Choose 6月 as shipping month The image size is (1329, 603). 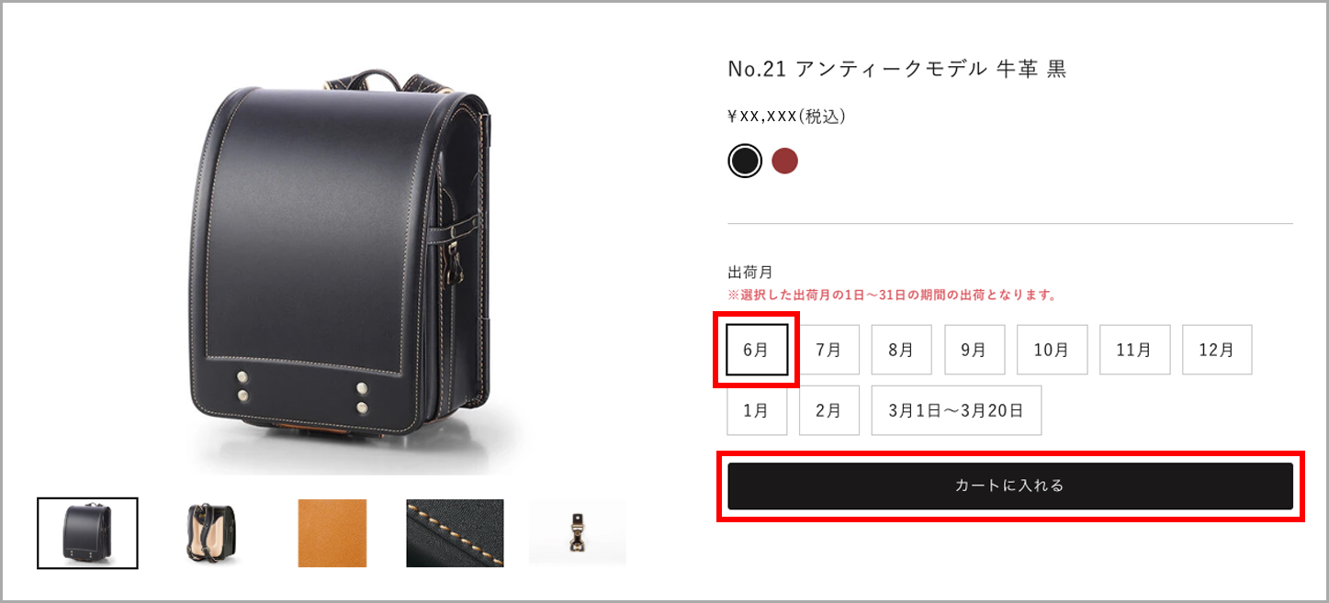[757, 350]
